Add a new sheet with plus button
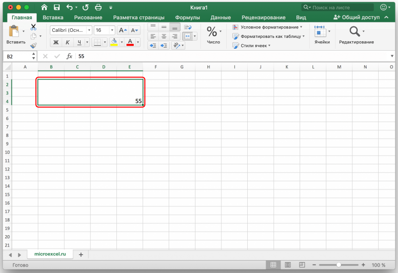The height and width of the screenshot is (273, 398). [81, 255]
